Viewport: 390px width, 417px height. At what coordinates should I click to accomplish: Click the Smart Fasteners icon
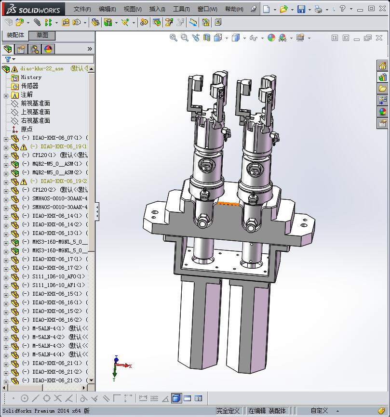(66, 22)
